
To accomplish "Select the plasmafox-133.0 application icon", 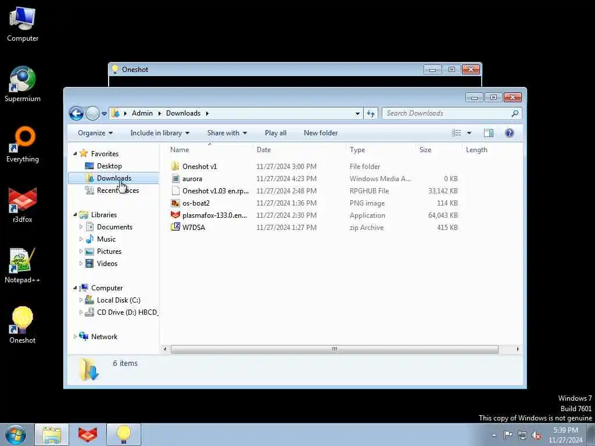I will pyautogui.click(x=175, y=215).
